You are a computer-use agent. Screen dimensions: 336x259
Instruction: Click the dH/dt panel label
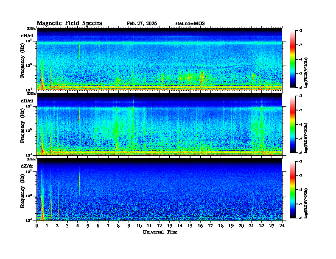pyautogui.click(x=27, y=36)
